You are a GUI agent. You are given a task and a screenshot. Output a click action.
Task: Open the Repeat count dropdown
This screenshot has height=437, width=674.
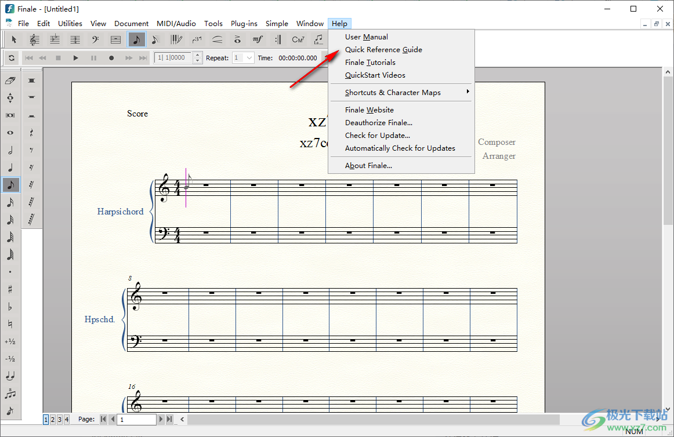(249, 58)
